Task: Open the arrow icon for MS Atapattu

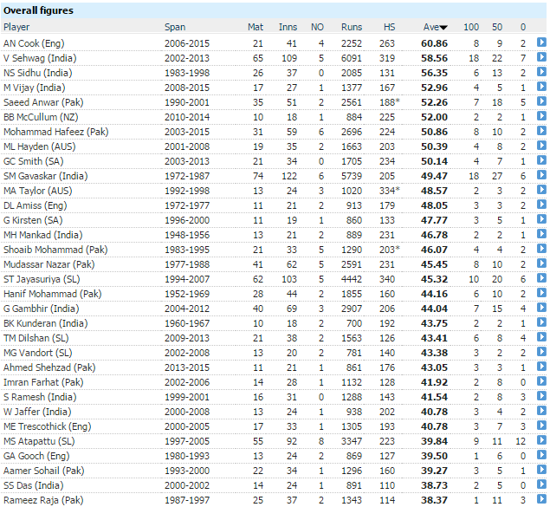Action: click(541, 440)
